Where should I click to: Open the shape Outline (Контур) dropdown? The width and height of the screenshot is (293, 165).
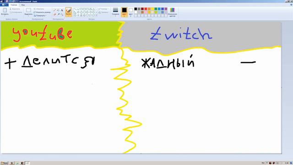(103, 9)
